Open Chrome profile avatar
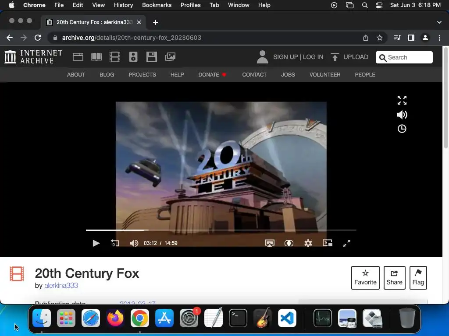 (425, 38)
